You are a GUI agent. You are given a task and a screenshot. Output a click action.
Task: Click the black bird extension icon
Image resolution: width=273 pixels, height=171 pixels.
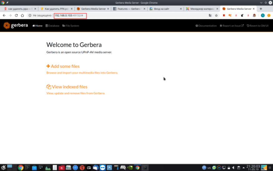tap(242, 15)
